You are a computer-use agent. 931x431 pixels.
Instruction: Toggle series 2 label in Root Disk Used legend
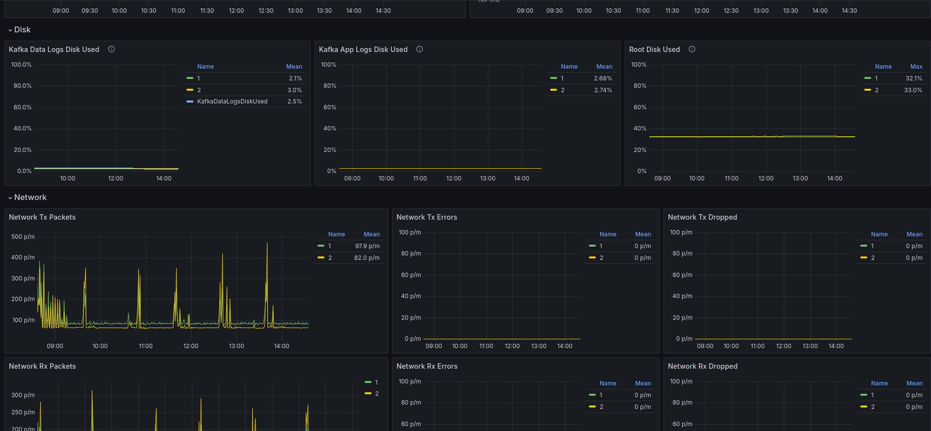point(877,90)
